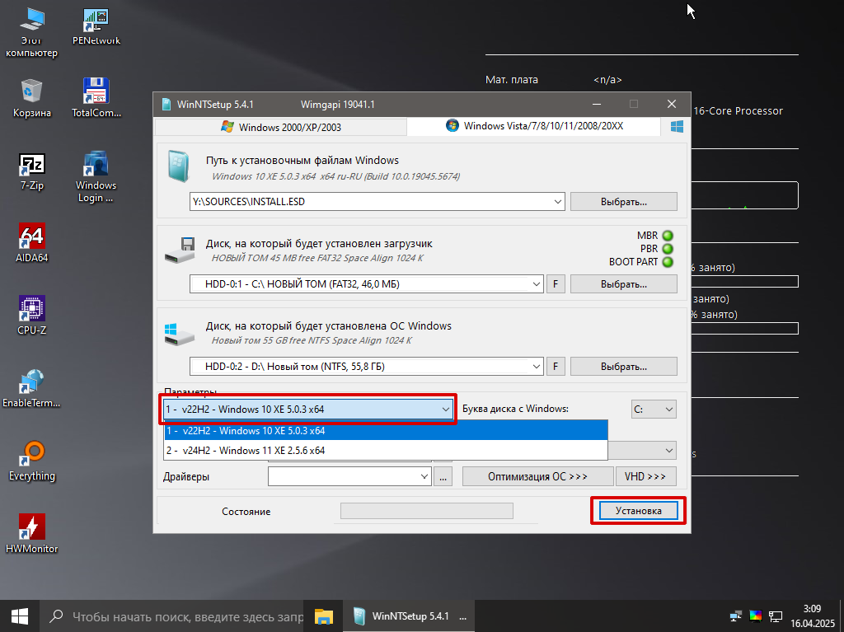The height and width of the screenshot is (632, 844).
Task: Select the TotalCom... desktop shortcut
Action: pos(96,99)
